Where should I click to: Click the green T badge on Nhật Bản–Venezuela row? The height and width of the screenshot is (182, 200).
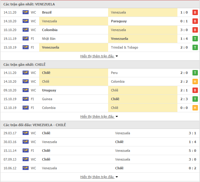click(195, 39)
